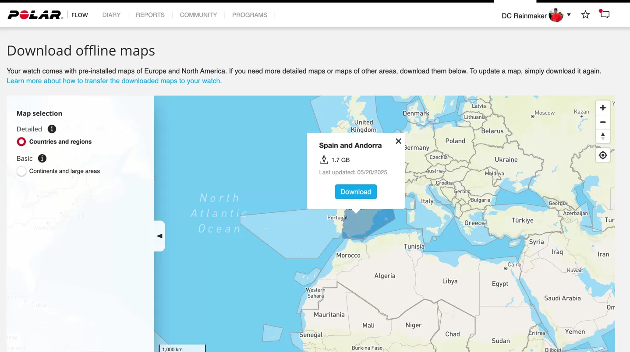Select Continents and large areas option
630x352 pixels.
pos(21,171)
